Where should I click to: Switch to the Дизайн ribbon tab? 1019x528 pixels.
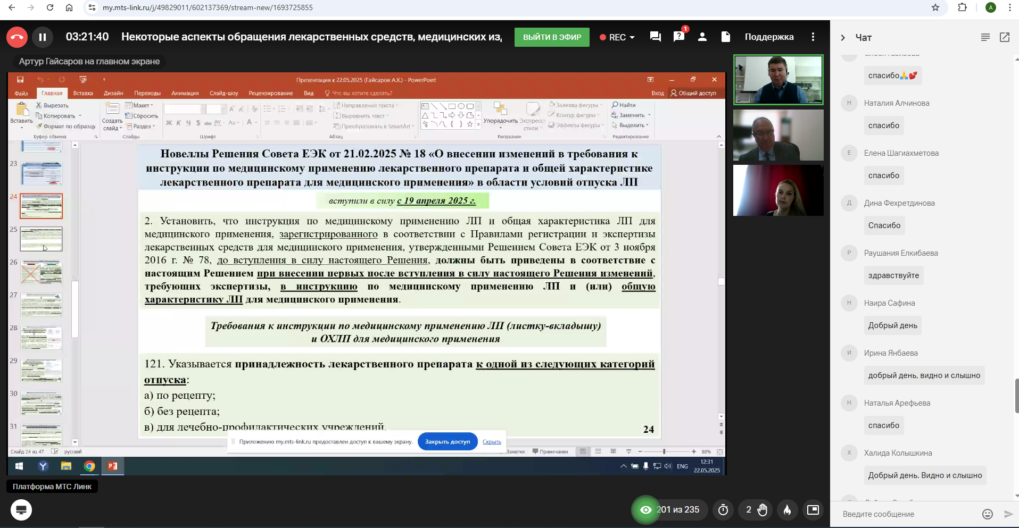(113, 93)
